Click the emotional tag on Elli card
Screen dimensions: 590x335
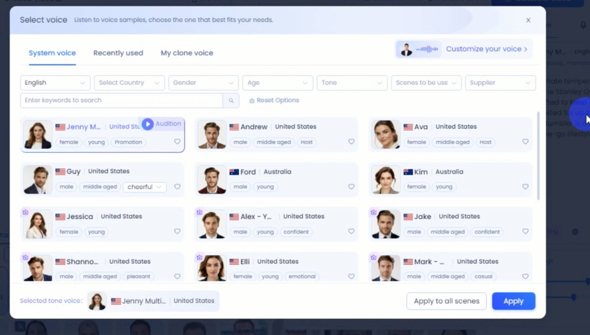pos(302,277)
